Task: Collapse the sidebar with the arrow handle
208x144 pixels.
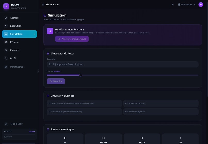Action: 38,71
